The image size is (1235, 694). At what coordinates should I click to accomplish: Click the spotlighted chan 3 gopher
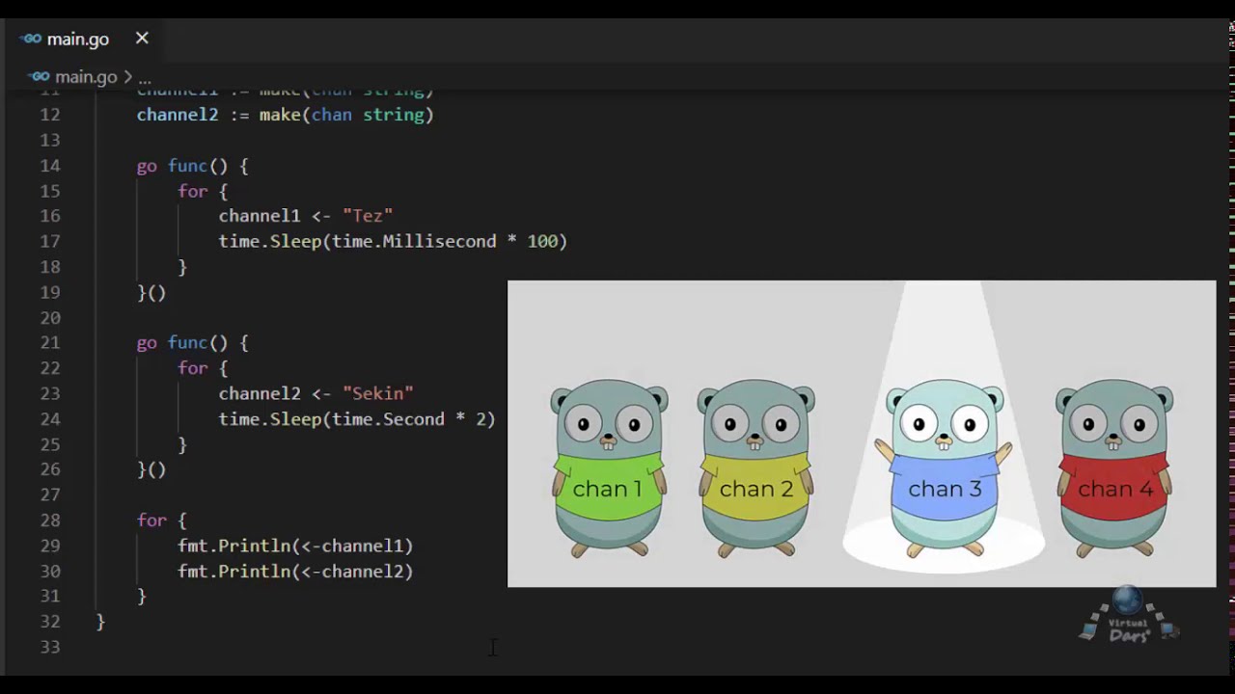(x=944, y=467)
